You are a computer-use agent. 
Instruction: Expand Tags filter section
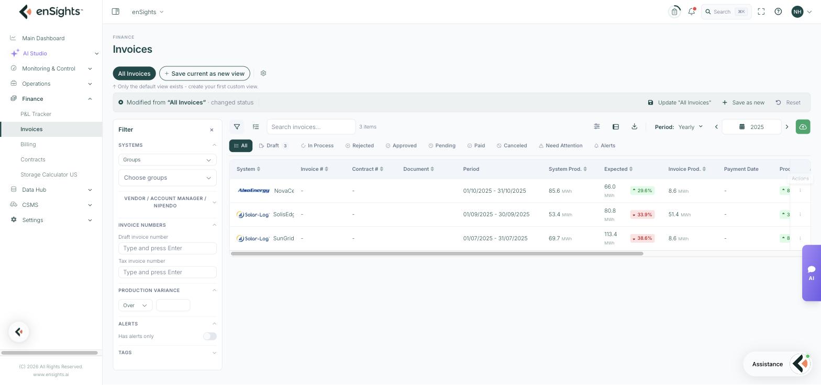[x=168, y=353]
